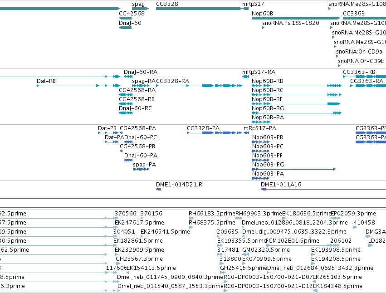Select EST Dmel_neb_011745_0900_0840.3prime
Screen dimensions: 386x293
[x=170, y=277]
